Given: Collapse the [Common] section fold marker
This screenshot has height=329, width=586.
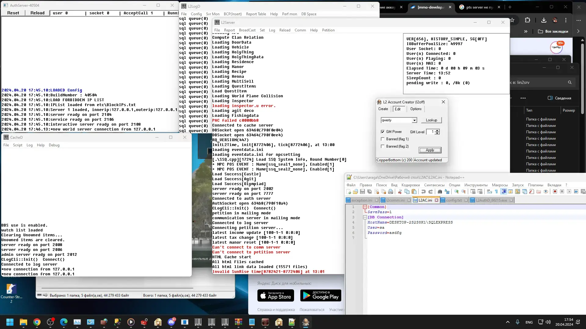Looking at the screenshot, I should pyautogui.click(x=365, y=207).
